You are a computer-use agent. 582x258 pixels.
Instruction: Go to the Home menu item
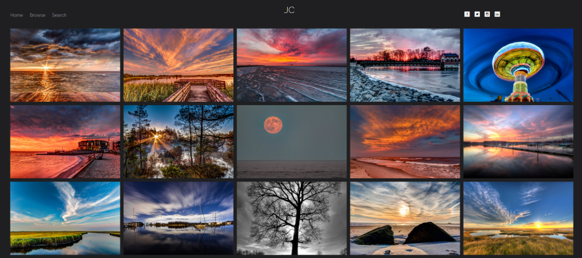coord(16,15)
